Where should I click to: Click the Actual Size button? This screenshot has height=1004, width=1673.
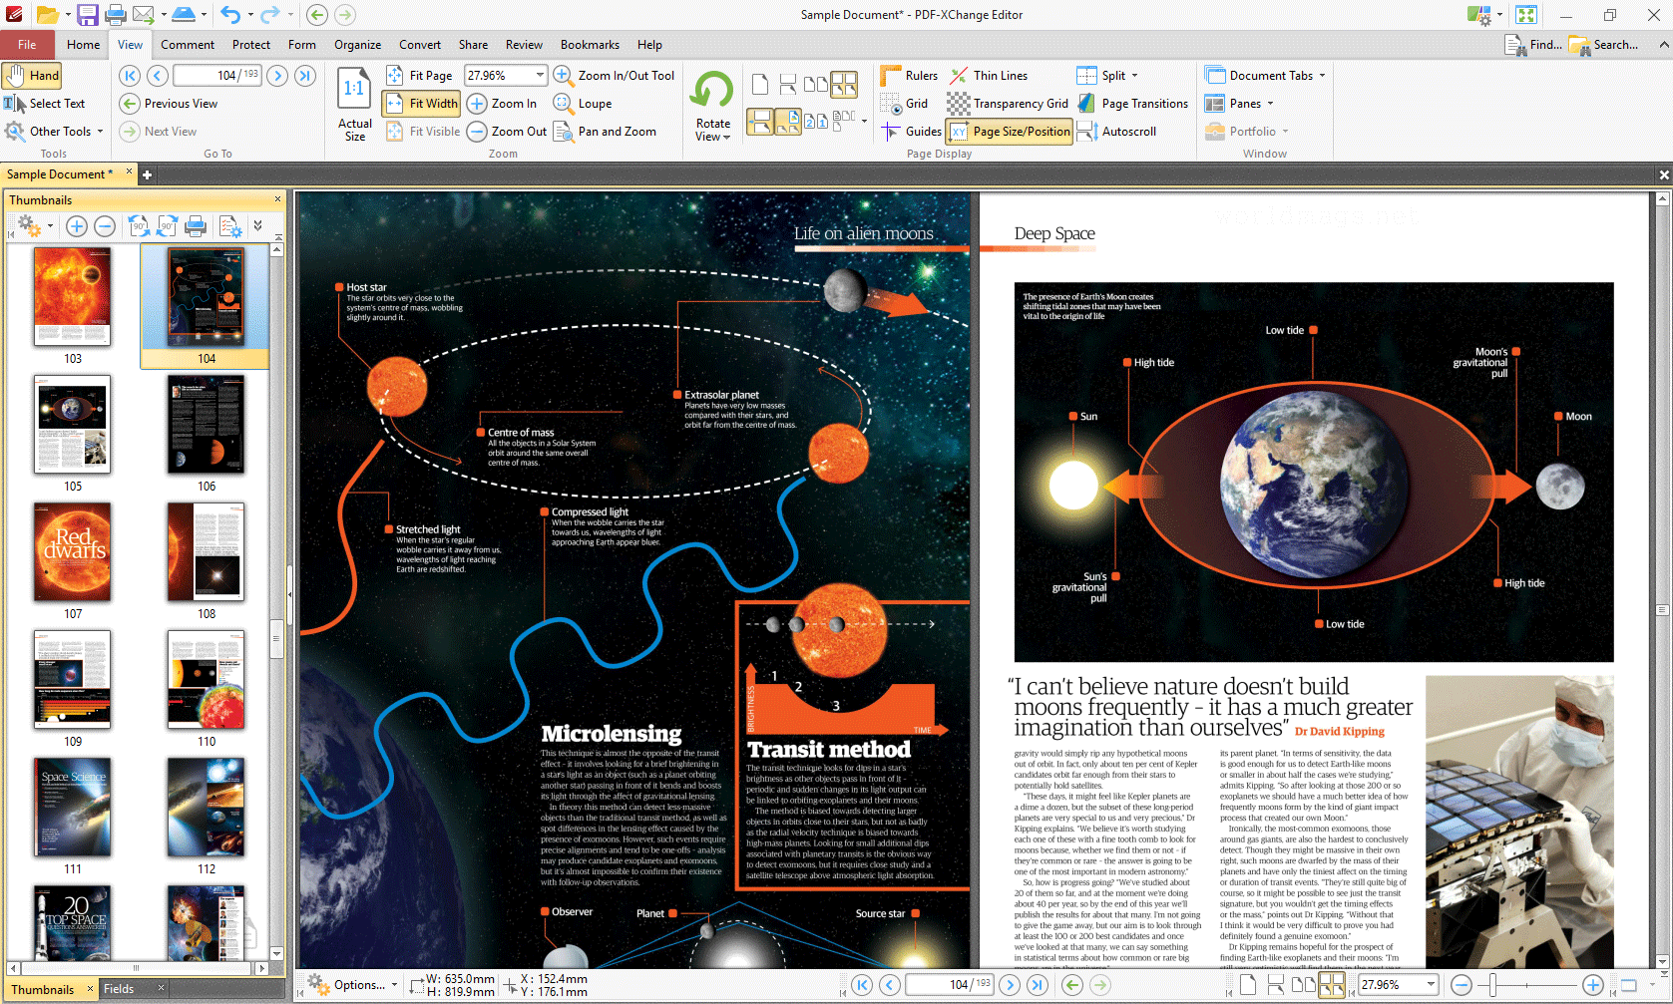point(354,105)
